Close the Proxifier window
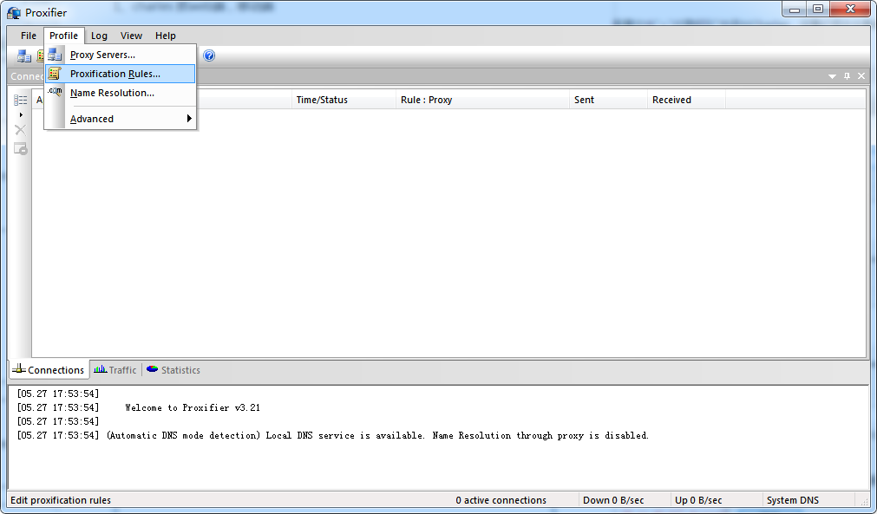 click(850, 10)
